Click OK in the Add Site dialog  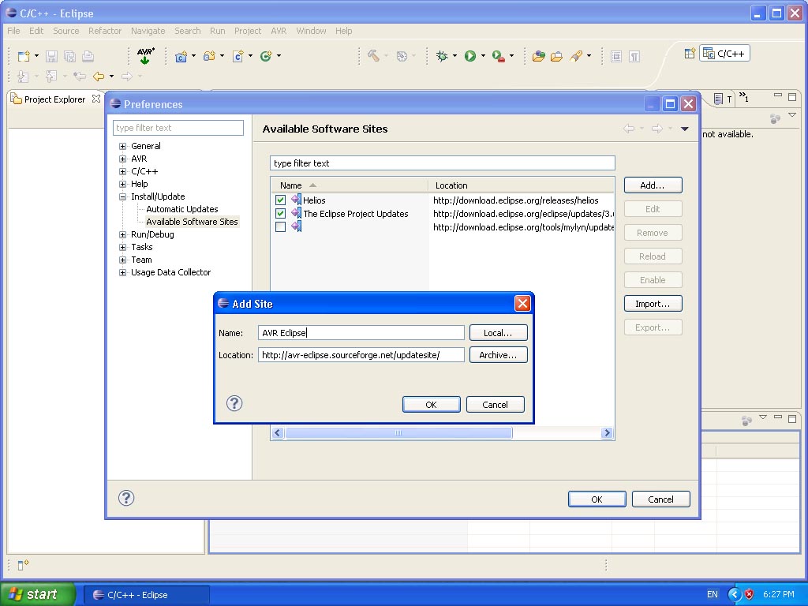(432, 405)
